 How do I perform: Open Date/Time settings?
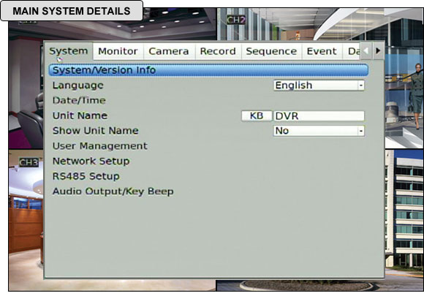coord(79,101)
